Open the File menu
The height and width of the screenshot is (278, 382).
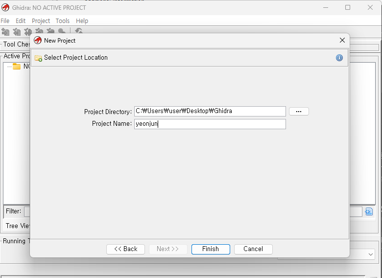[5, 21]
